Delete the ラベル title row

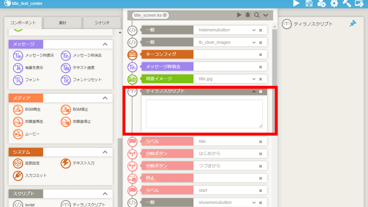pos(261,142)
